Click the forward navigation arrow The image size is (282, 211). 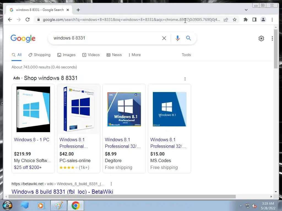point(19,20)
